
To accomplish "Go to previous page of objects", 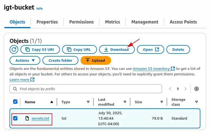I will 170,89.
